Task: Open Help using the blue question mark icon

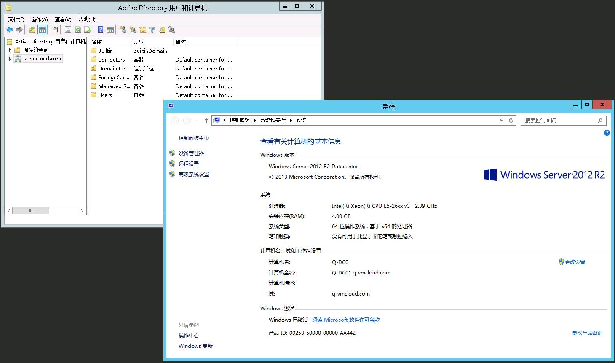Action: point(100,30)
